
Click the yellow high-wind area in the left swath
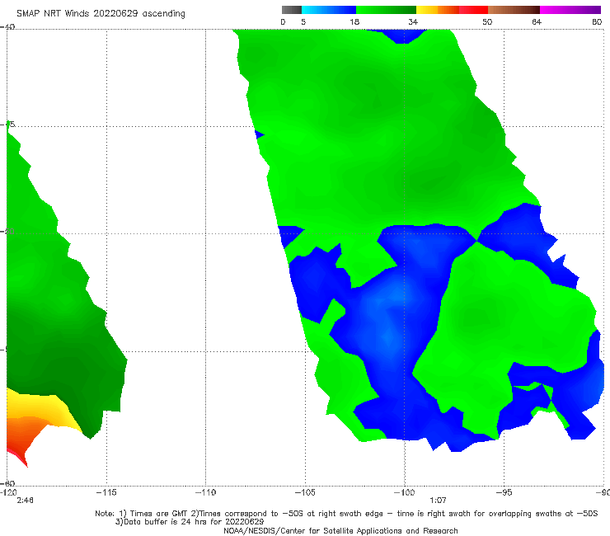(43, 407)
